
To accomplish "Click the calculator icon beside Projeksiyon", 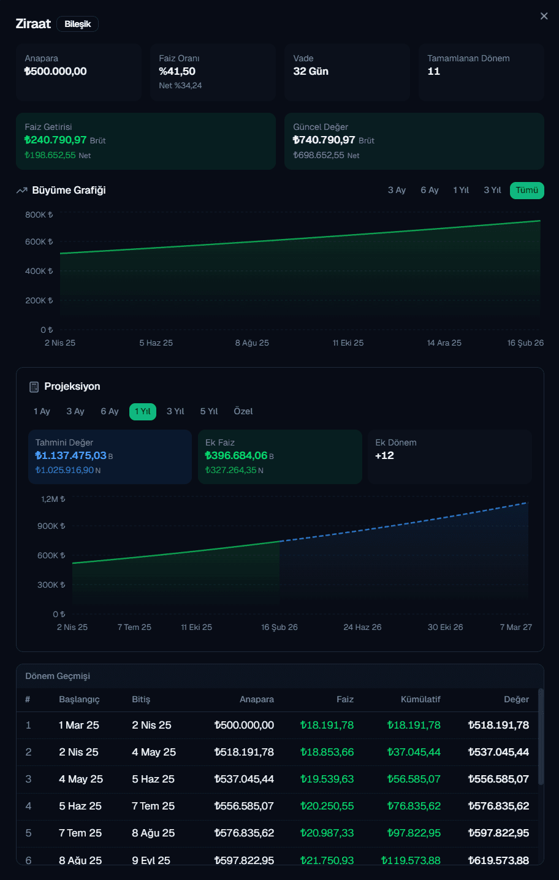I will point(34,387).
